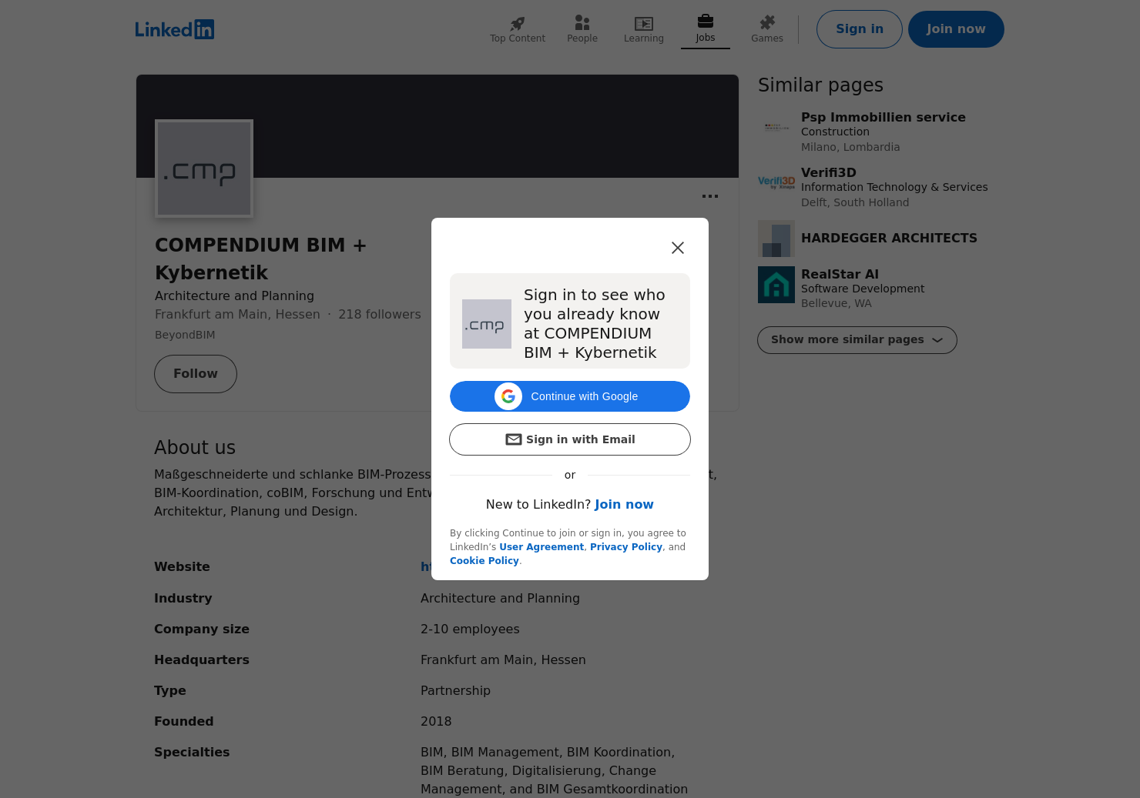Open the three-dot more options menu
1140x798 pixels.
(x=710, y=196)
